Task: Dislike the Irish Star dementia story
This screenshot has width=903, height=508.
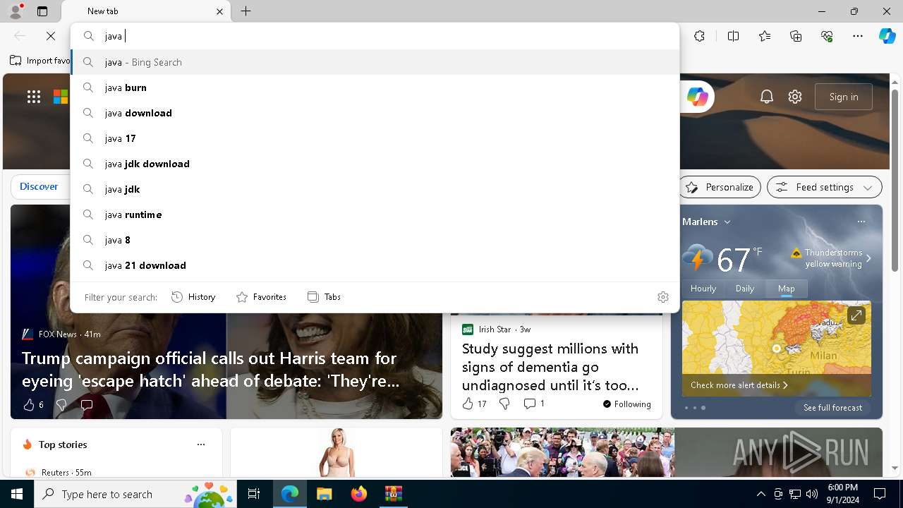Action: point(504,404)
